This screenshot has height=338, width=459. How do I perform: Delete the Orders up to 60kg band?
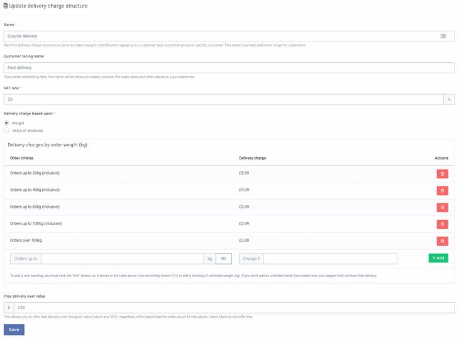tap(442, 207)
